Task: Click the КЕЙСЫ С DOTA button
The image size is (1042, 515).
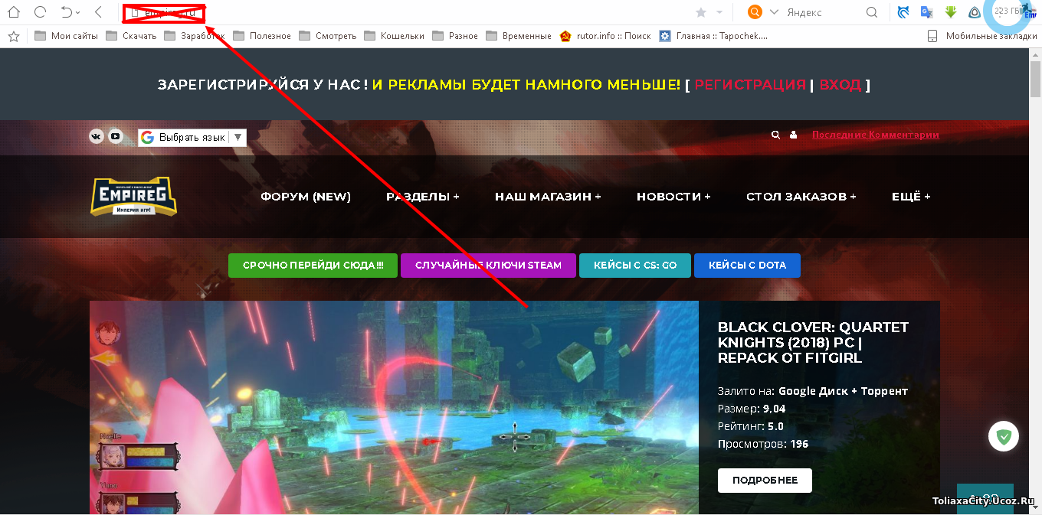Action: [747, 266]
